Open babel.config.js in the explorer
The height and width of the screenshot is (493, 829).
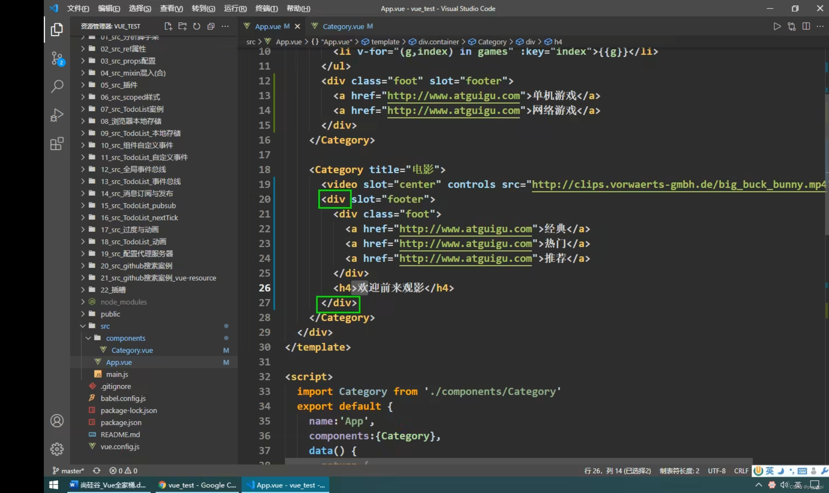(x=123, y=399)
